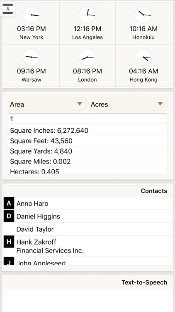Click the Los Angeles analog clock face

pyautogui.click(x=87, y=15)
